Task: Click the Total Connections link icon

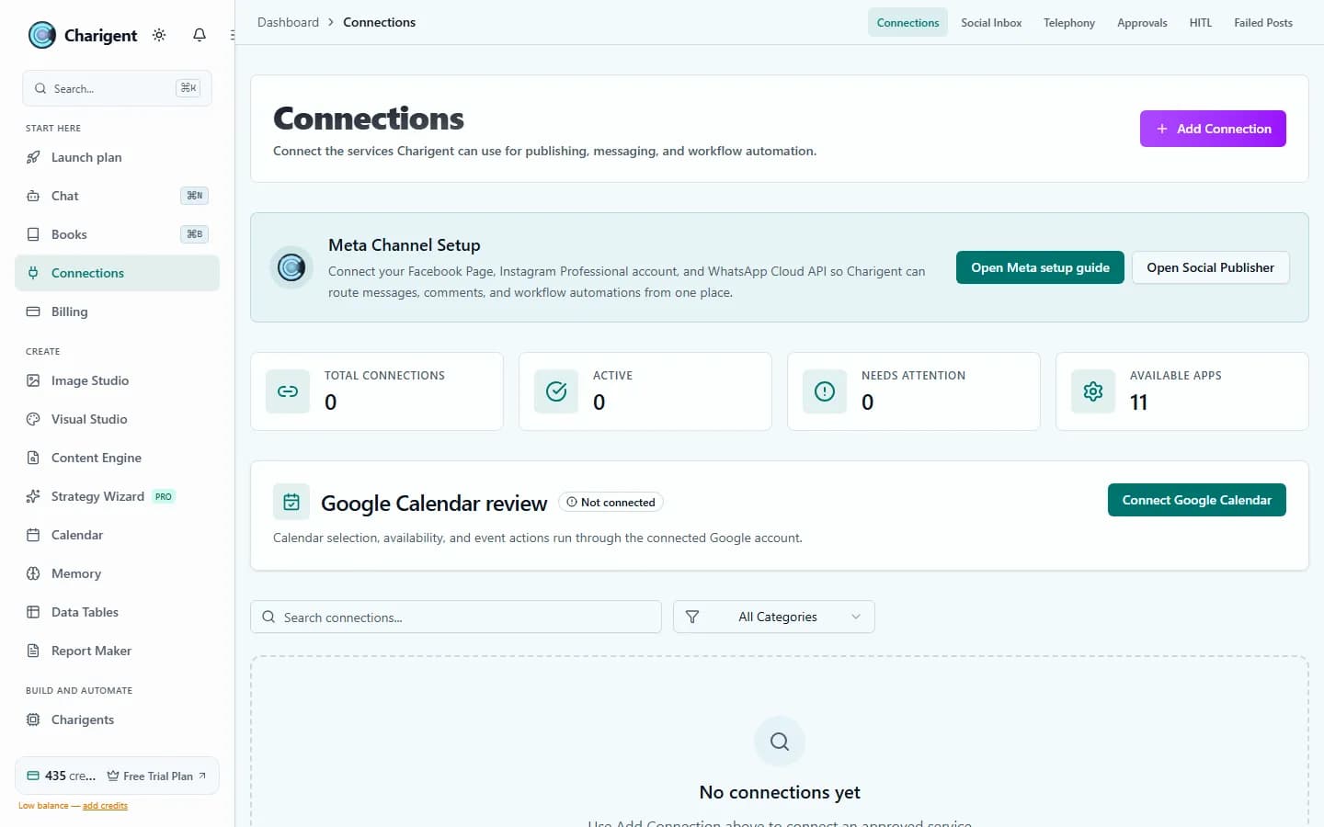Action: [288, 391]
